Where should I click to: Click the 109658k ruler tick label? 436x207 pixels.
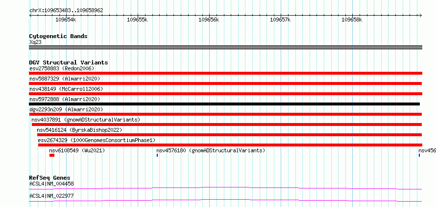(352, 20)
